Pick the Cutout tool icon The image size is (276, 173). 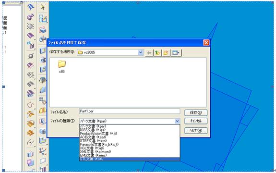tap(43, 50)
